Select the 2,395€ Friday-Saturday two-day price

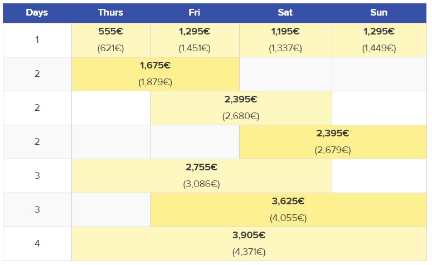[241, 100]
